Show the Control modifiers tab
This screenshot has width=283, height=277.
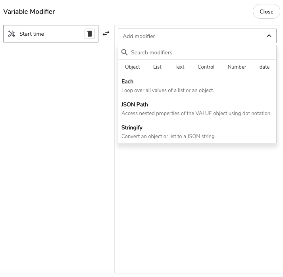pos(206,67)
